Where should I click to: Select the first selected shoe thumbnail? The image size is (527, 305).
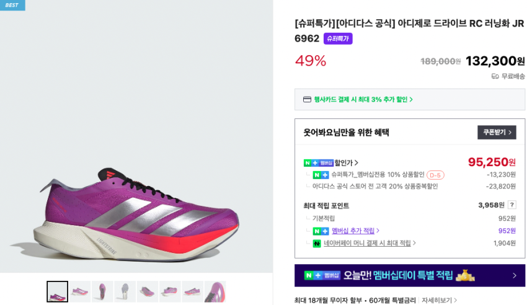point(57,291)
